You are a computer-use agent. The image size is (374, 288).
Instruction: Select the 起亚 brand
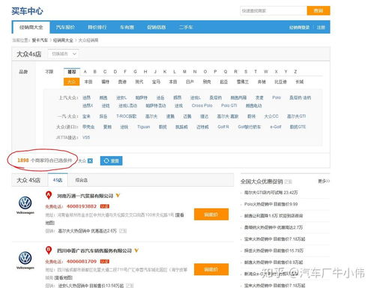click(x=224, y=82)
